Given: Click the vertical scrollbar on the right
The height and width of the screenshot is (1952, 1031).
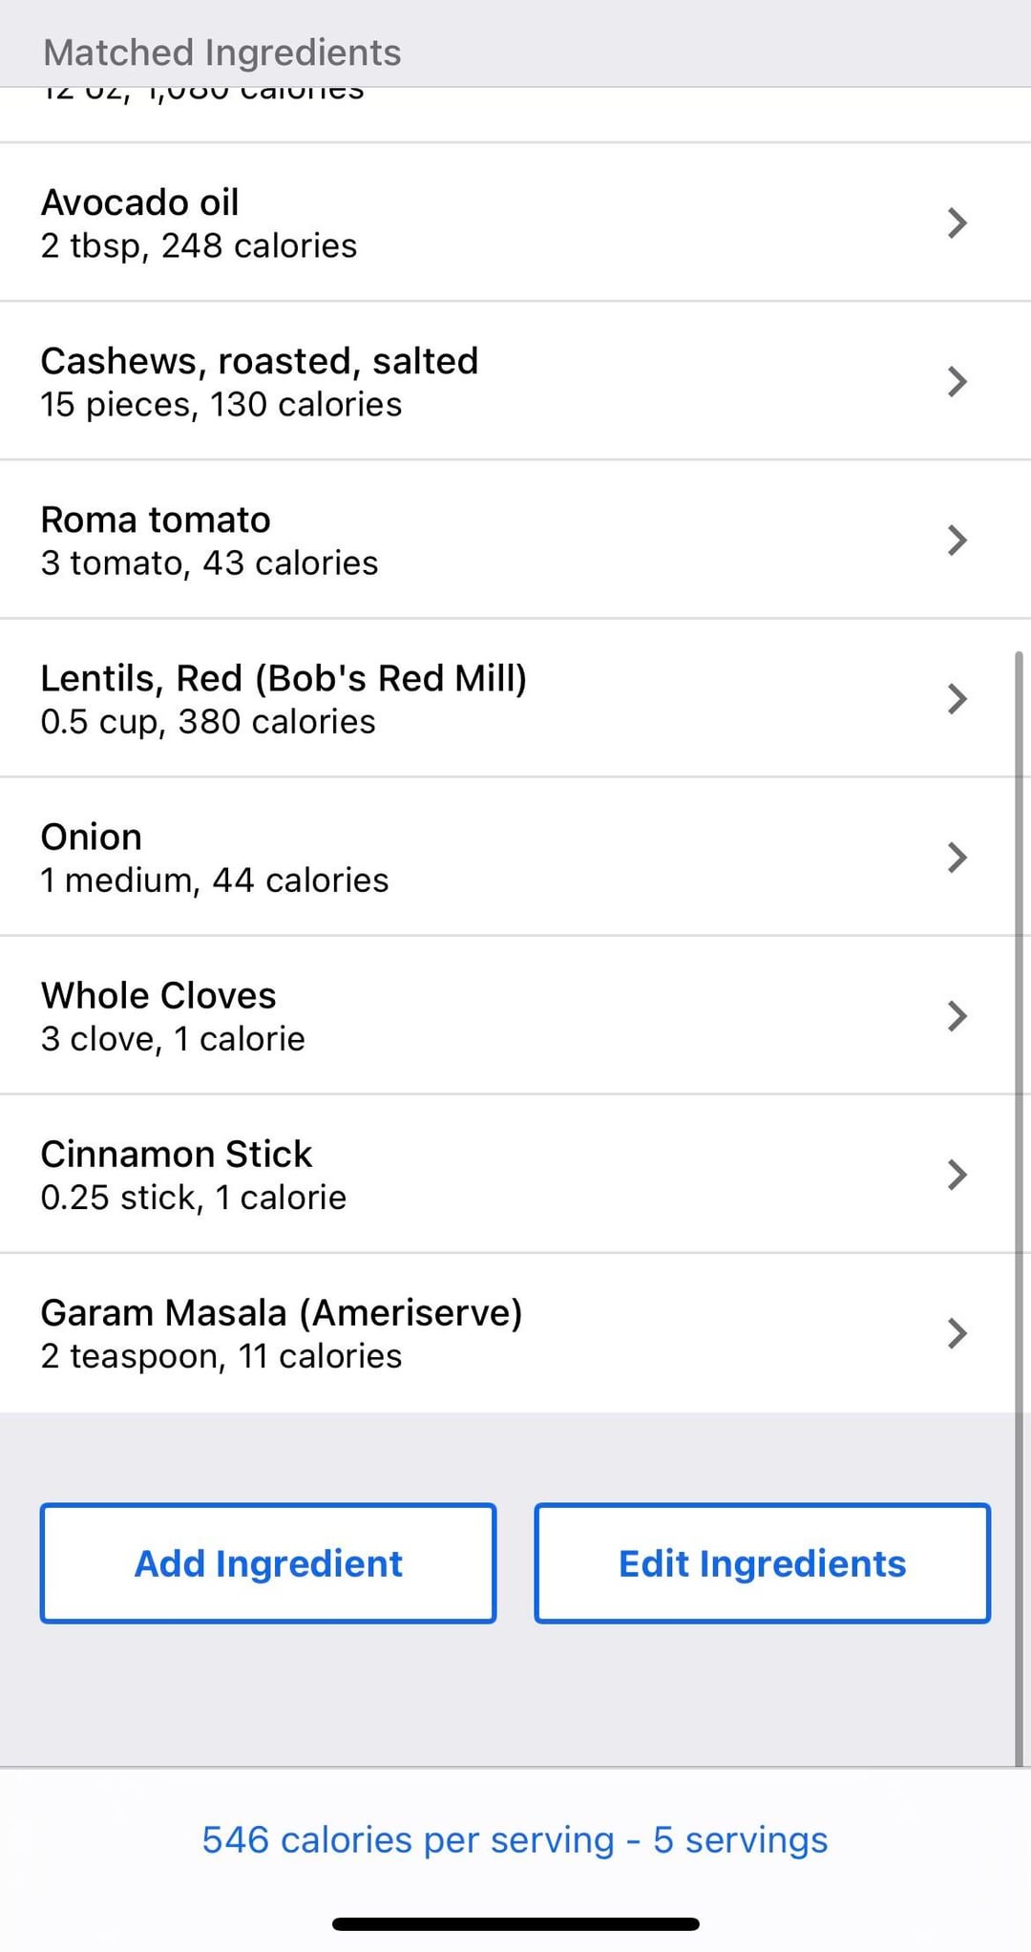Looking at the screenshot, I should (x=1019, y=1203).
